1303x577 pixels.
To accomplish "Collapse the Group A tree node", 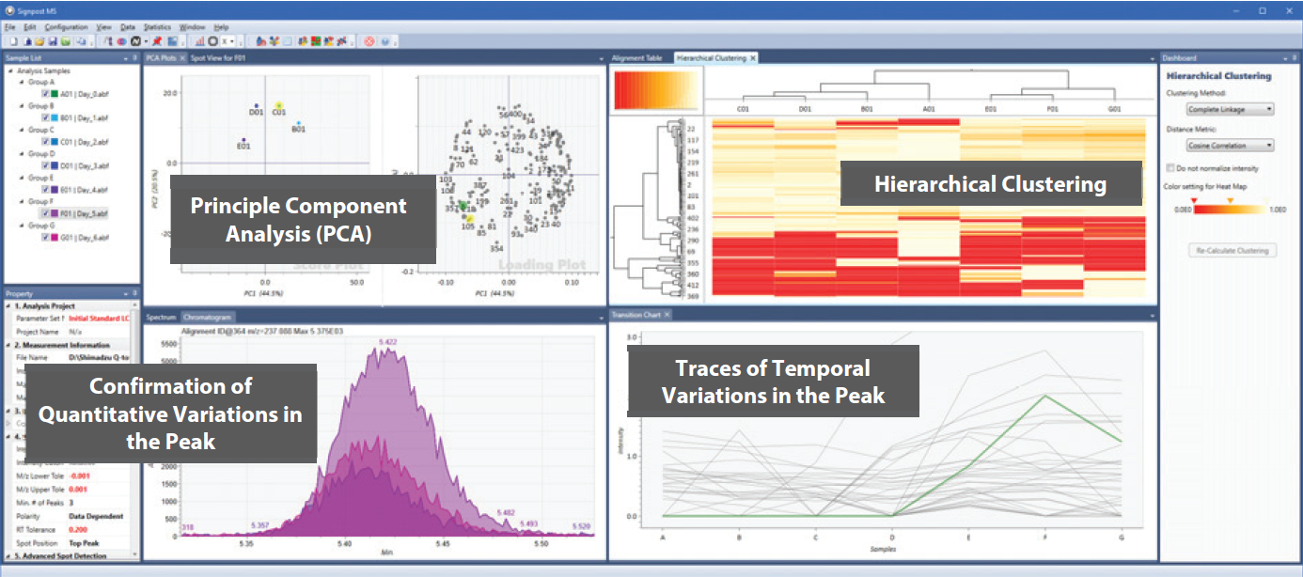I will 21,82.
